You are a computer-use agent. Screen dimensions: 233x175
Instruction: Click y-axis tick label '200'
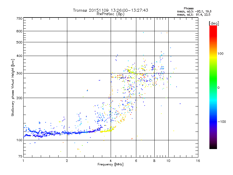coord(20,98)
